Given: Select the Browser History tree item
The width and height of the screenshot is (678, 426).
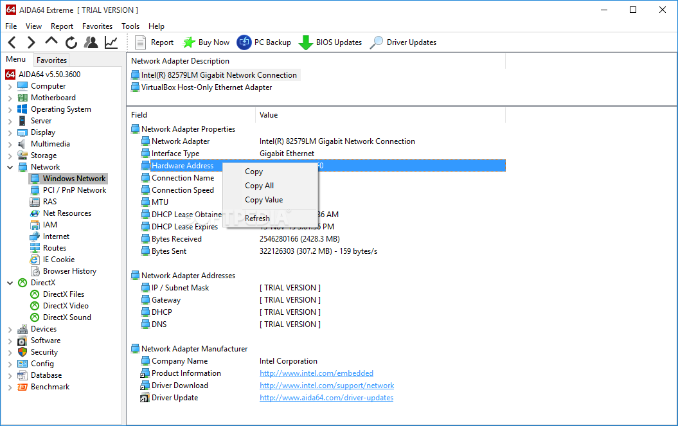Looking at the screenshot, I should click(64, 271).
